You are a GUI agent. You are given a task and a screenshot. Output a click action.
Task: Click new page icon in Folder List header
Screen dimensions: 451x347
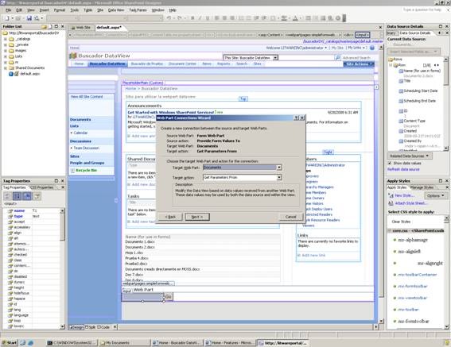pyautogui.click(x=50, y=27)
